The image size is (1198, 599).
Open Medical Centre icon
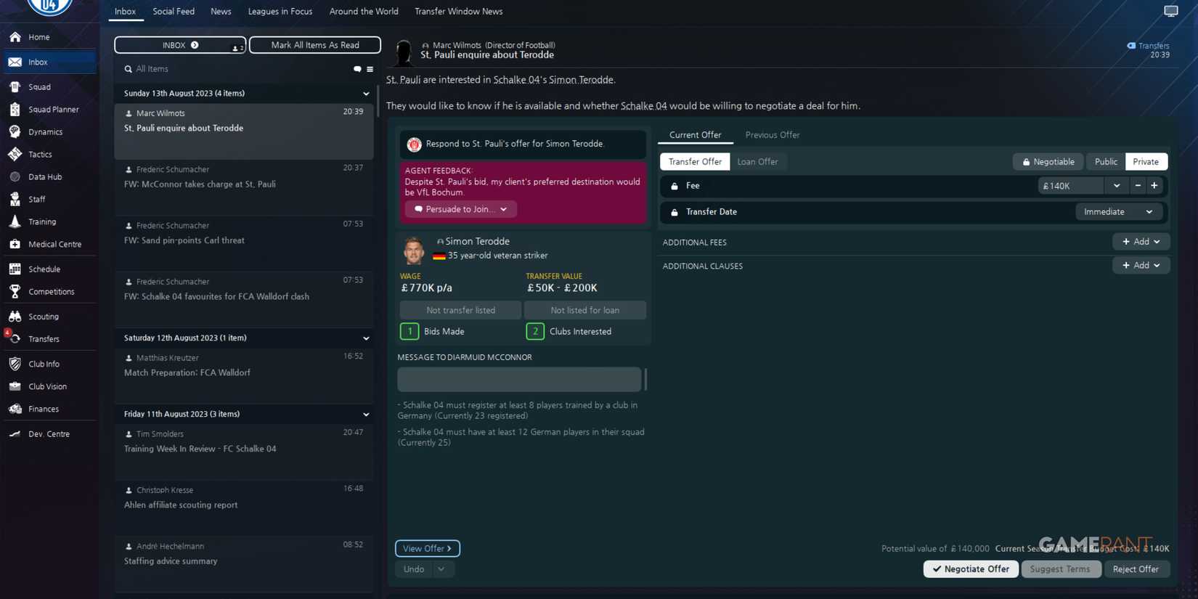click(15, 244)
